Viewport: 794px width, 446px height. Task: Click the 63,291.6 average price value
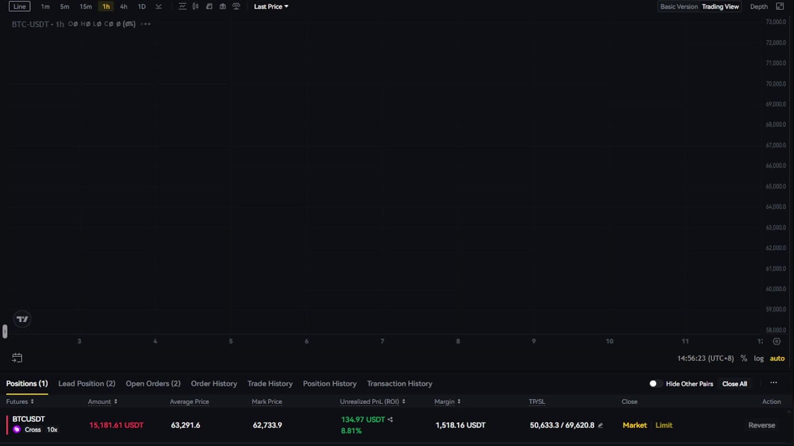tap(185, 425)
